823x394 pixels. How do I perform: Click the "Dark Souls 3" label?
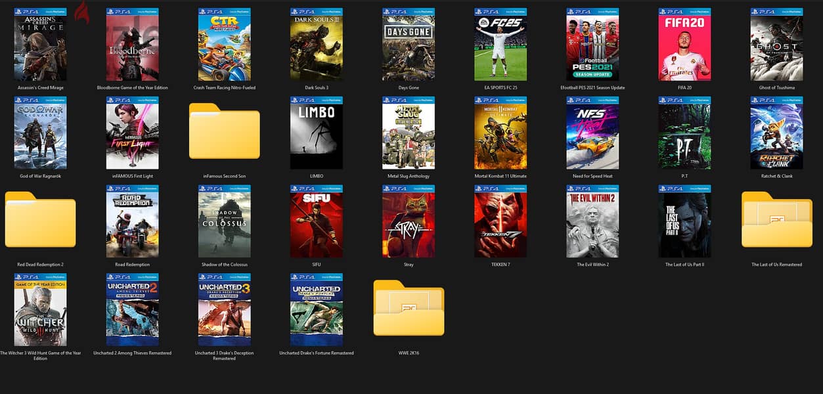(x=316, y=87)
